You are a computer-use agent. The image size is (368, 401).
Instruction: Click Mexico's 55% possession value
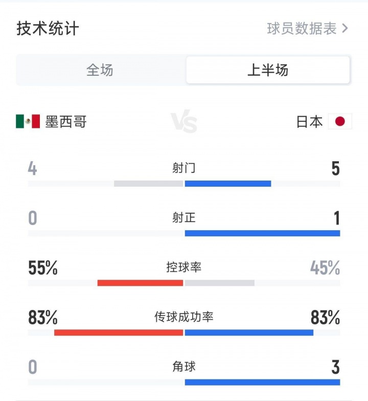(43, 268)
